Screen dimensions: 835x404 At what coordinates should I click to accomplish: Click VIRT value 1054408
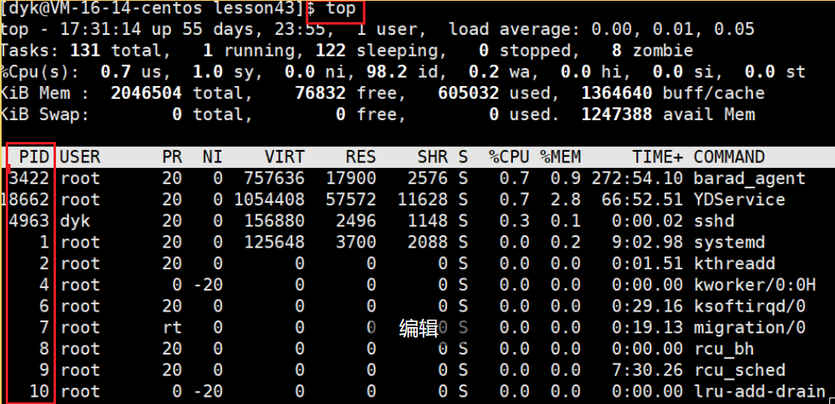point(269,200)
